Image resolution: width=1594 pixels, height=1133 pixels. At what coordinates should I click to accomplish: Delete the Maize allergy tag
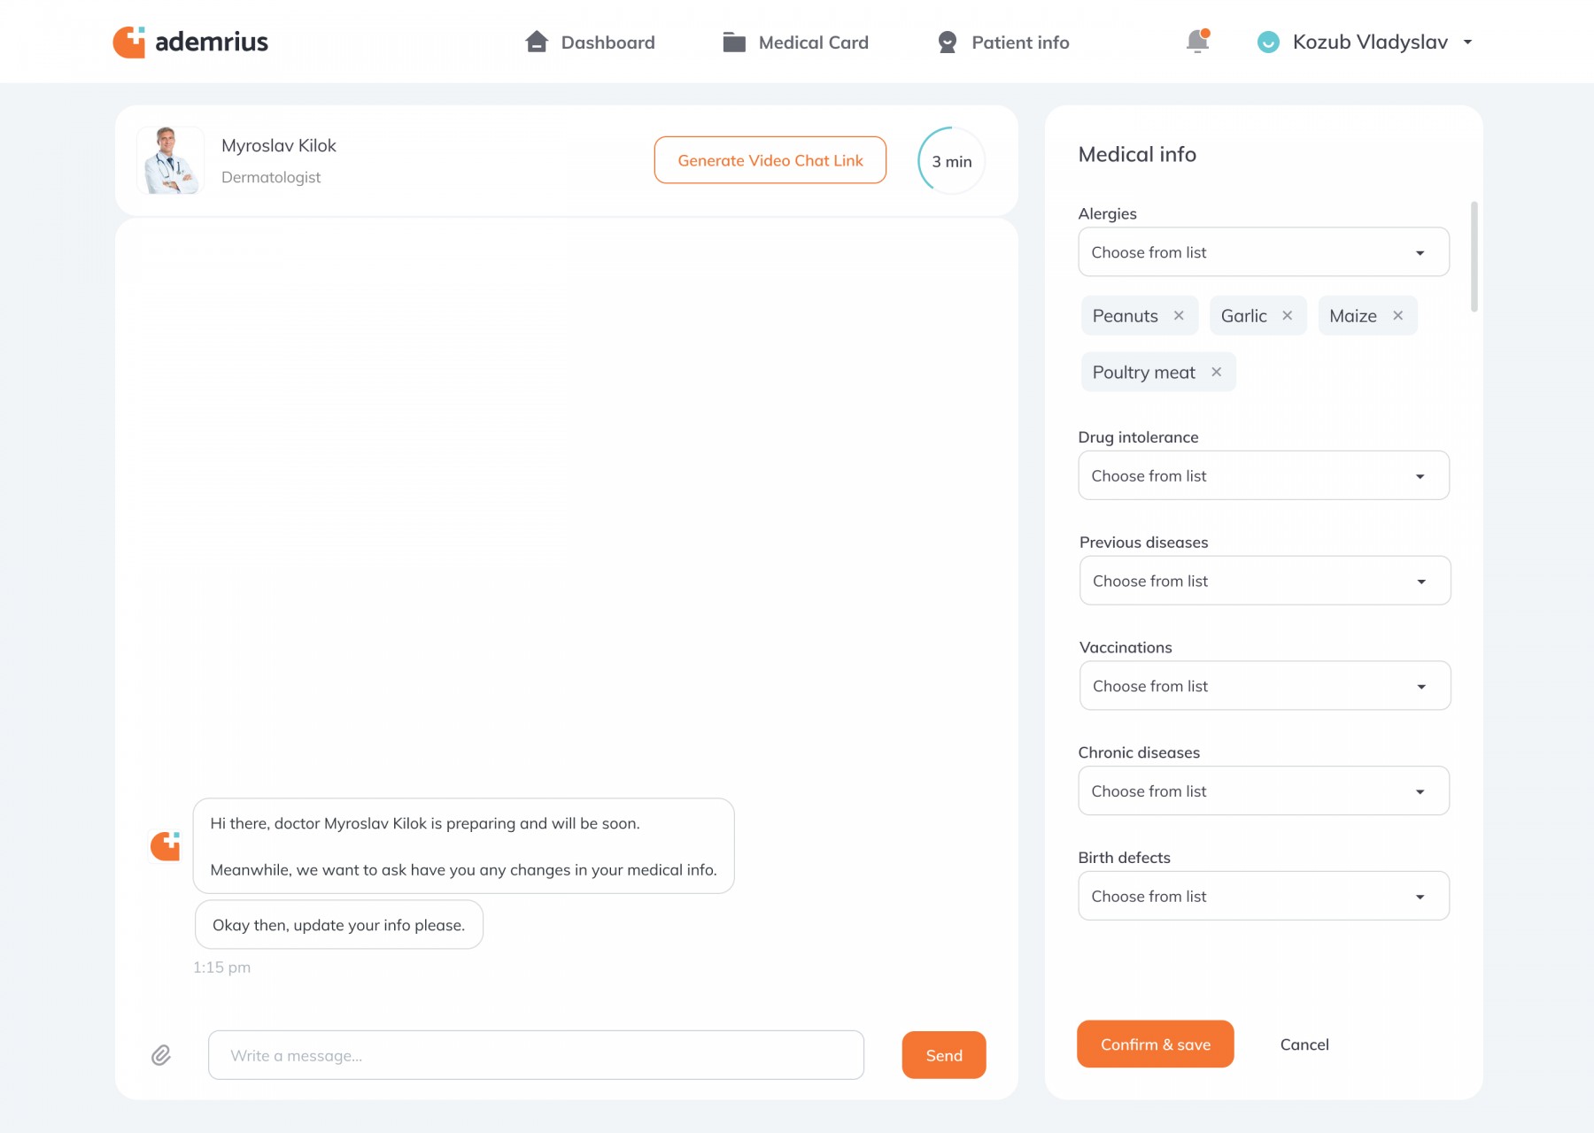click(1397, 316)
